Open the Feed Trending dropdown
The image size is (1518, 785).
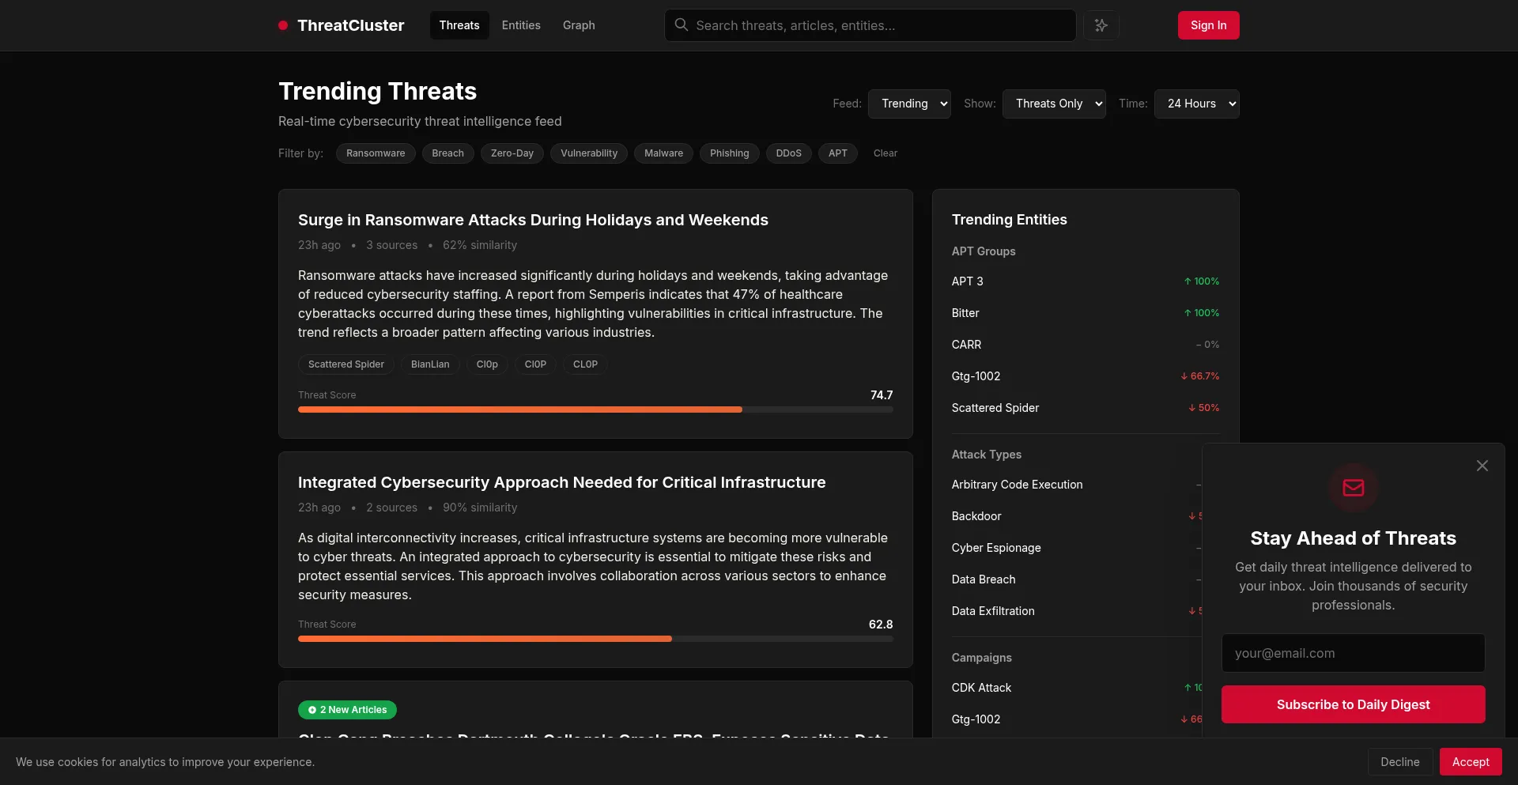point(909,104)
